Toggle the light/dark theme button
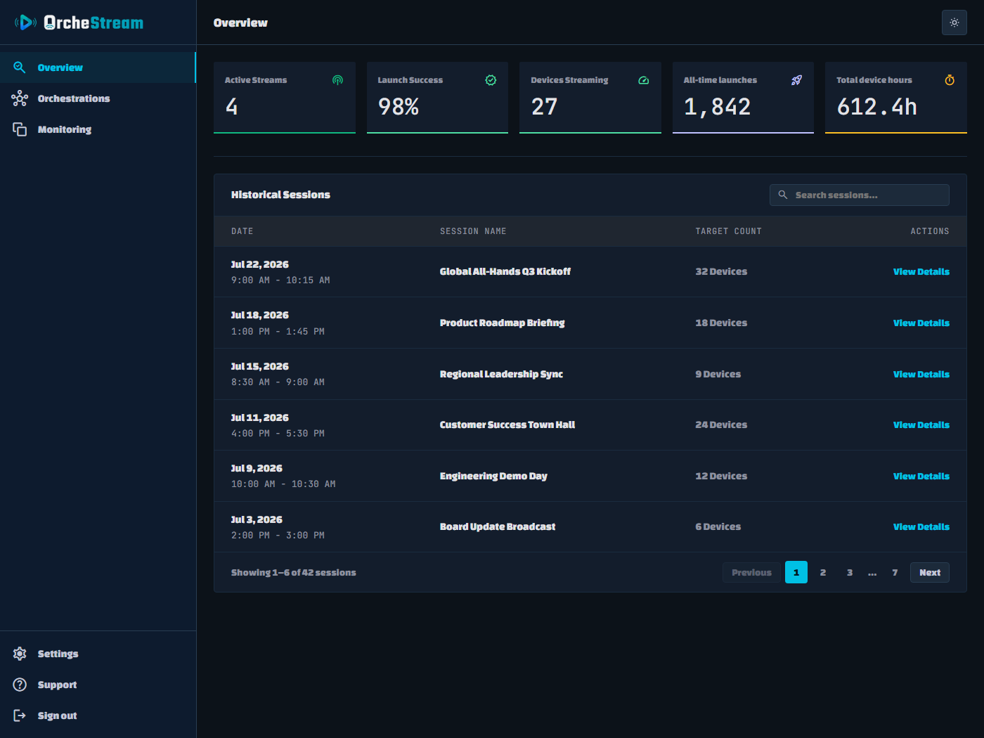984x738 pixels. point(954,22)
